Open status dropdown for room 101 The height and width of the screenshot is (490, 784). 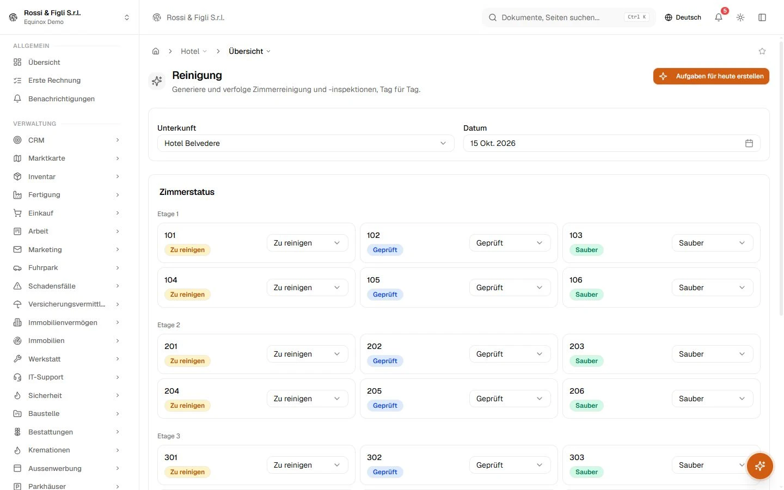[x=307, y=243]
